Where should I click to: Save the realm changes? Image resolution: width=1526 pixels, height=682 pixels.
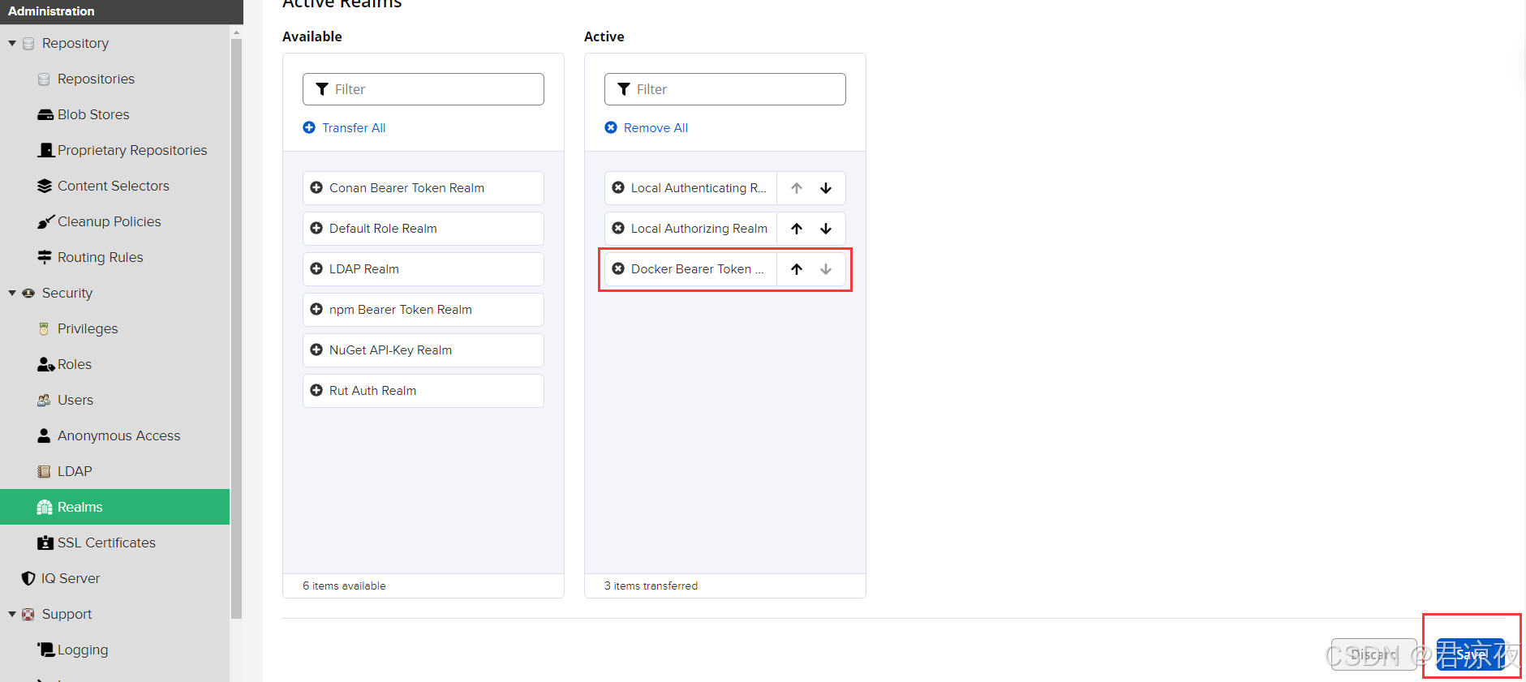point(1470,654)
